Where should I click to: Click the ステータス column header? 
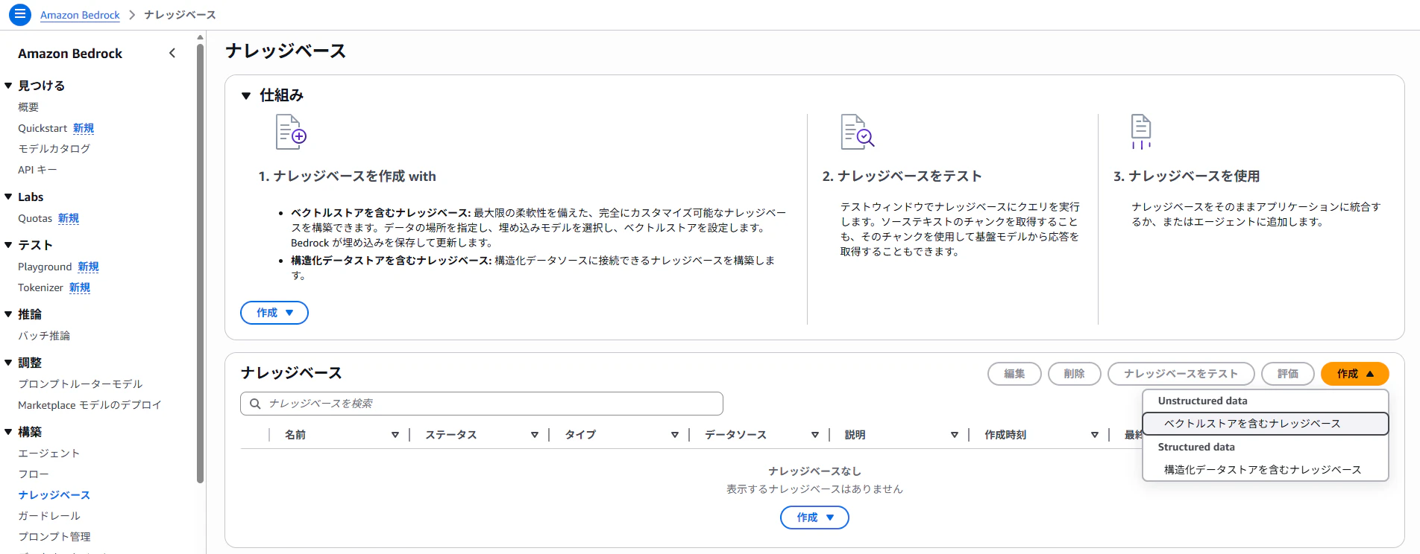[x=450, y=435]
